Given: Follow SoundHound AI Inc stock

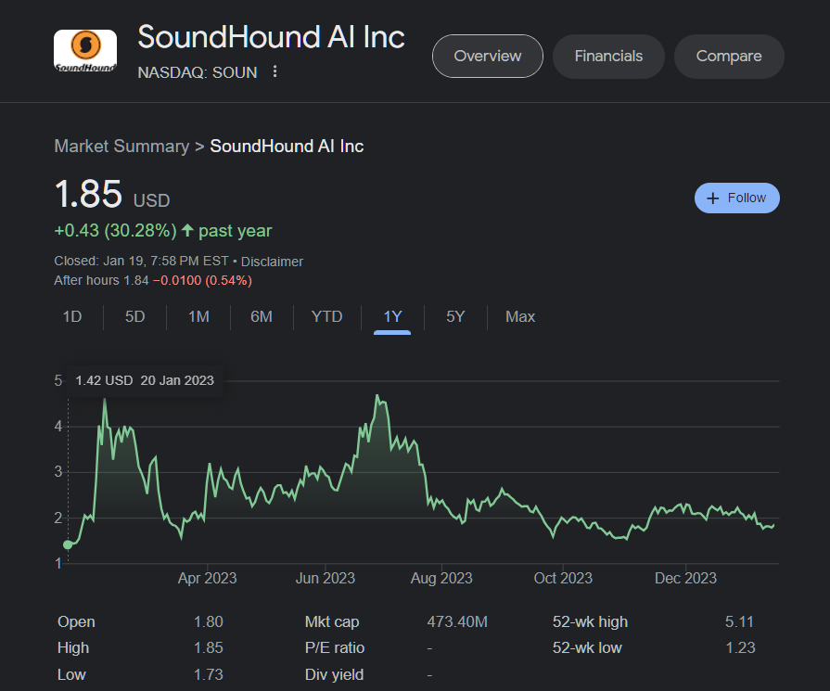Looking at the screenshot, I should pyautogui.click(x=737, y=198).
